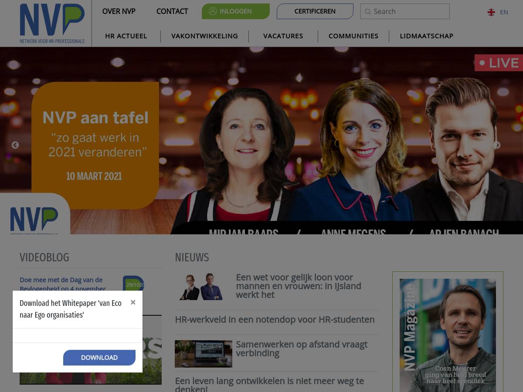Expand the Vacatures menu

pos(283,36)
